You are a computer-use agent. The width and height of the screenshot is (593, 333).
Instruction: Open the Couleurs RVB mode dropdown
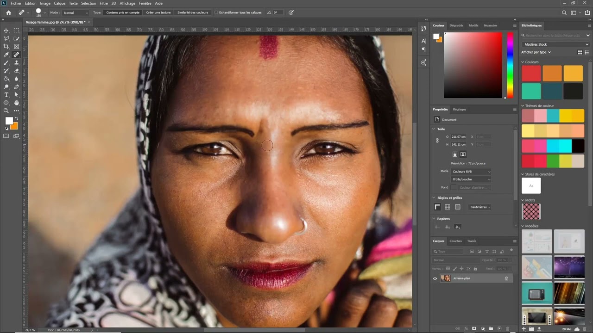pos(471,172)
